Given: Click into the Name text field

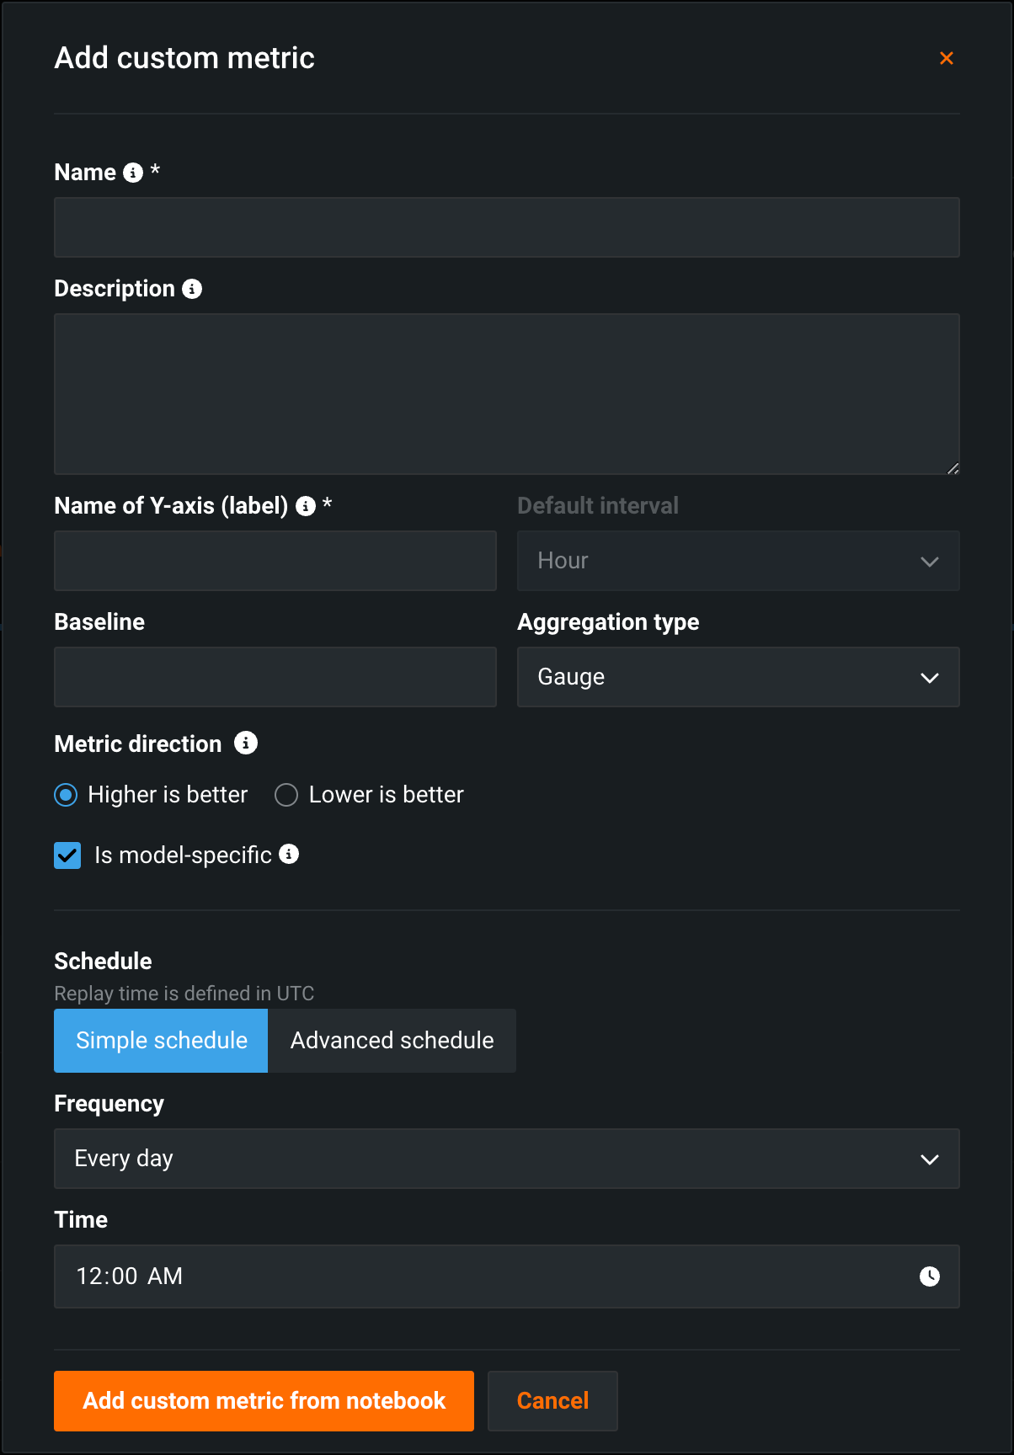Looking at the screenshot, I should coord(506,227).
